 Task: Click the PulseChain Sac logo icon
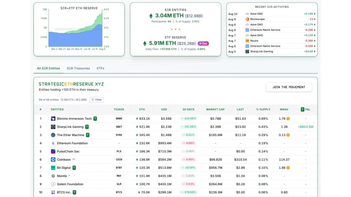pos(53,152)
